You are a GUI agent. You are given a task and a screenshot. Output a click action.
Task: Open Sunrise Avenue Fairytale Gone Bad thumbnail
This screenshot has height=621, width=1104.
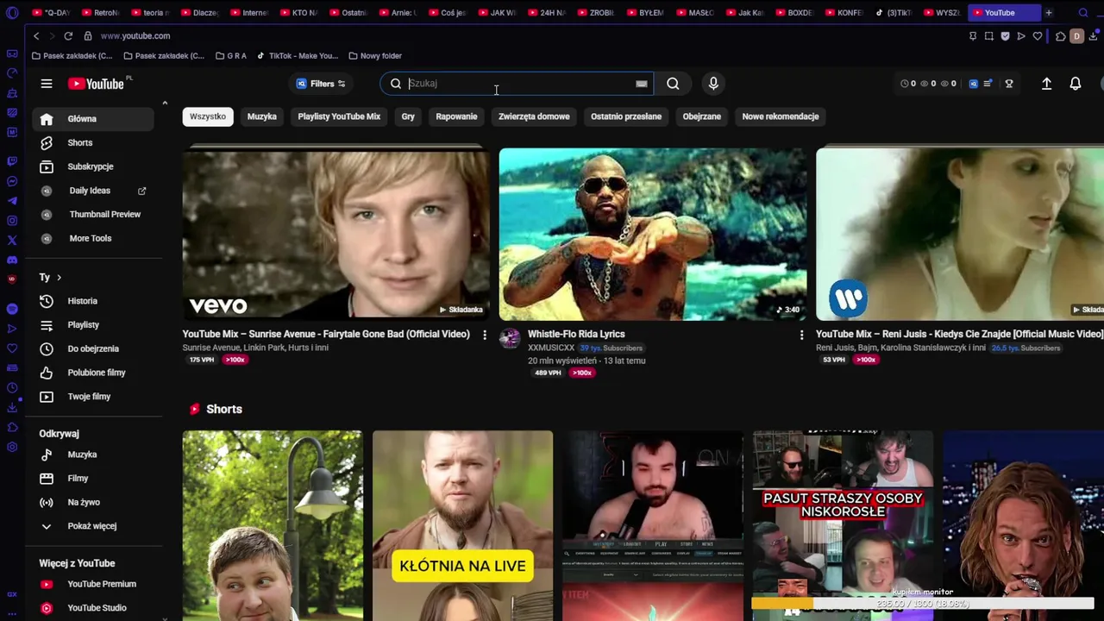click(336, 233)
